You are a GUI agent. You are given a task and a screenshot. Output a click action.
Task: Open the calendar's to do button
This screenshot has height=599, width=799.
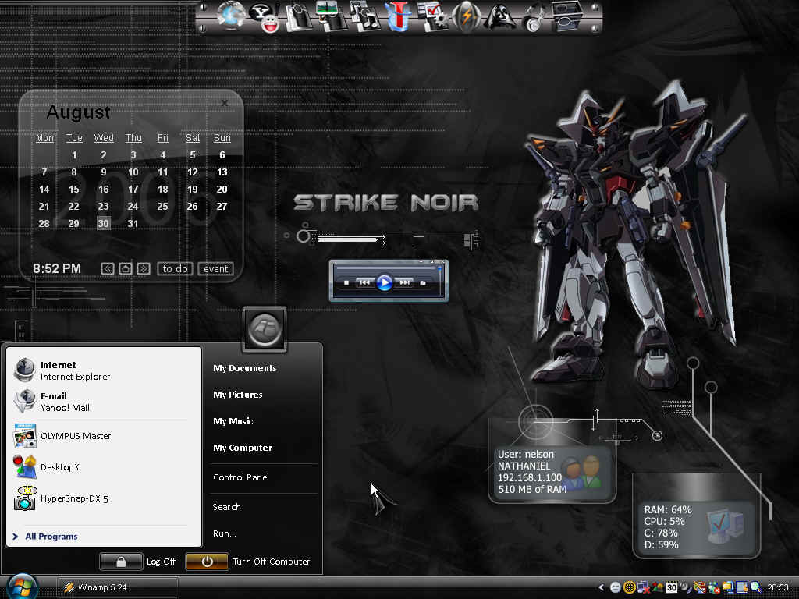[x=176, y=269]
